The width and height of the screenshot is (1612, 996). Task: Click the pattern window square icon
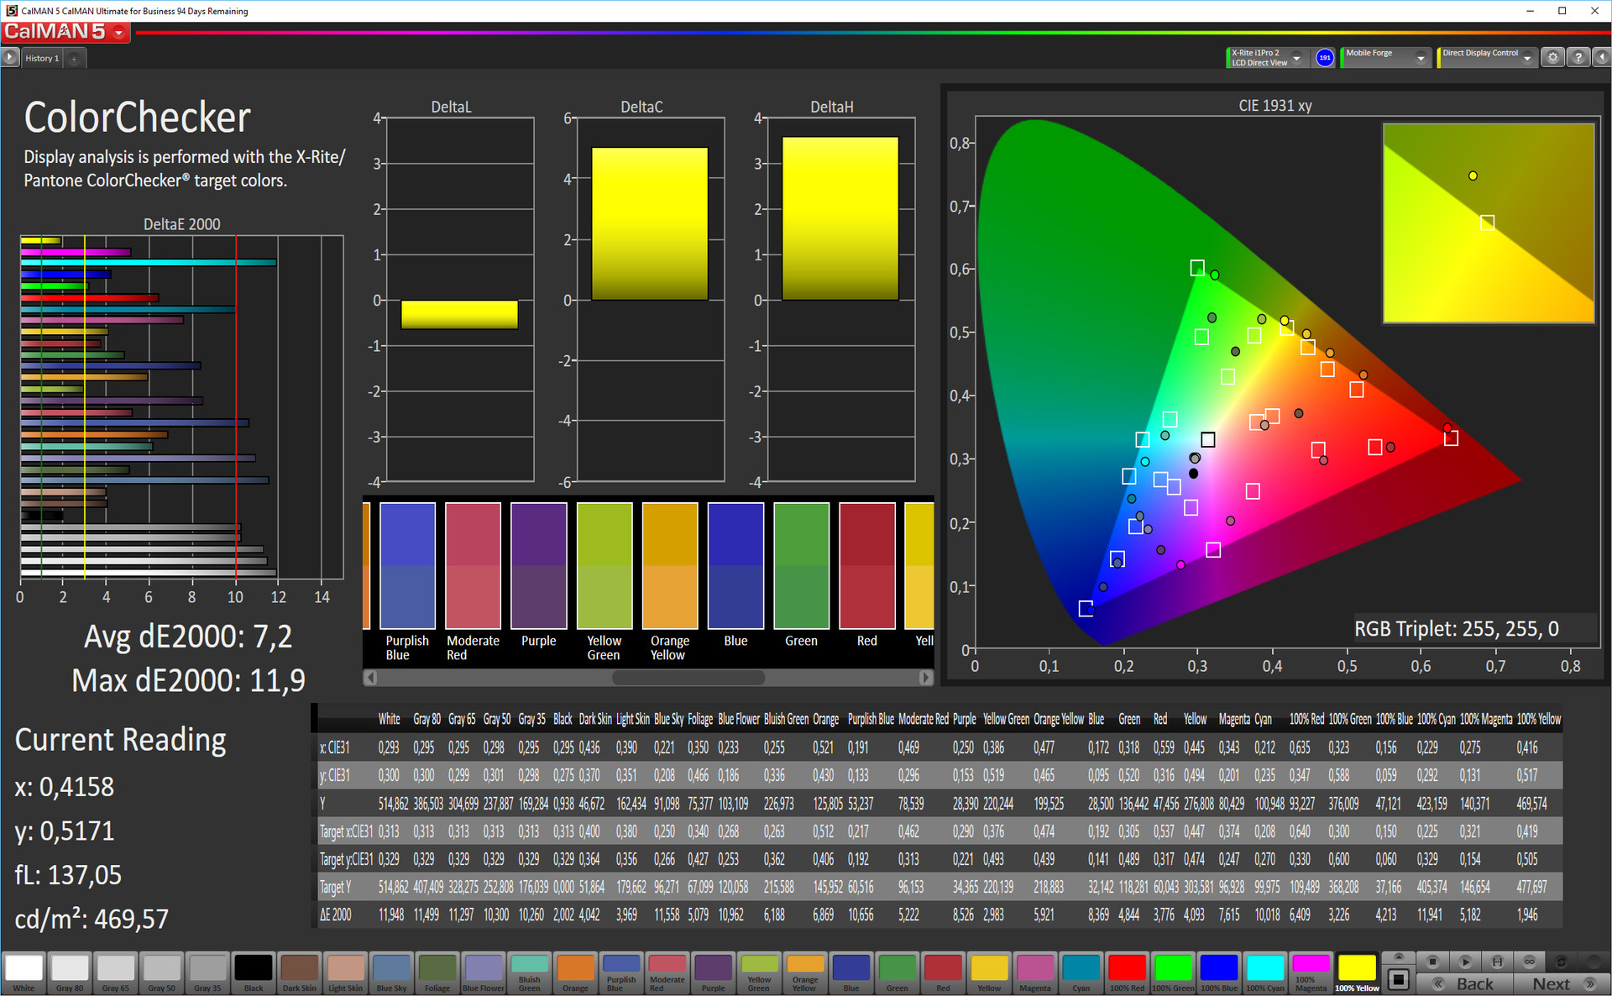(x=1399, y=979)
